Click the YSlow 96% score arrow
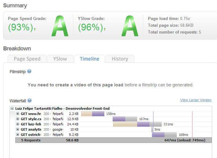This screenshot has height=158, width=217. pyautogui.click(x=105, y=29)
